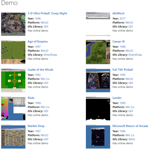Open the 3-D Ultra Pinball: Creep Night screenshot thumbnail

click(x=13, y=24)
